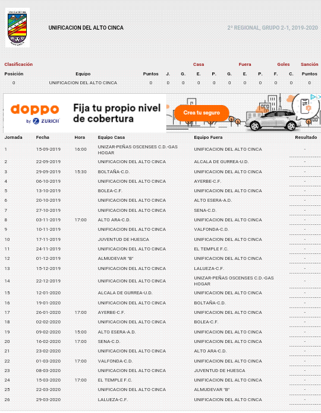Click the 'Crea tu seguro' ad button
The height and width of the screenshot is (413, 321).
[202, 113]
